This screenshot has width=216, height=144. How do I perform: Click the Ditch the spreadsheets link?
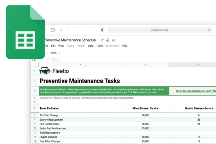pos(196,91)
